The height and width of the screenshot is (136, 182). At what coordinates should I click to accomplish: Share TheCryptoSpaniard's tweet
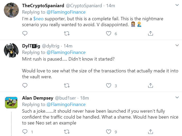151,34
